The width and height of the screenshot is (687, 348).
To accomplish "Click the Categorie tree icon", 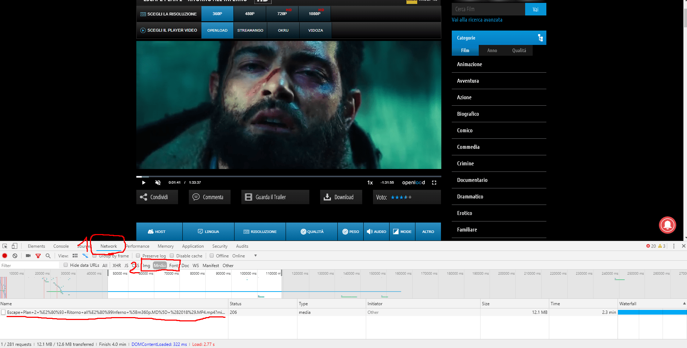I will pyautogui.click(x=540, y=38).
